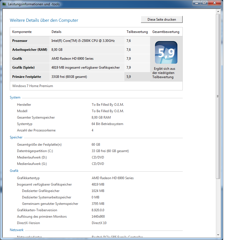Click the 'System' section heading
This screenshot has height=240, width=241.
(x=15, y=97)
